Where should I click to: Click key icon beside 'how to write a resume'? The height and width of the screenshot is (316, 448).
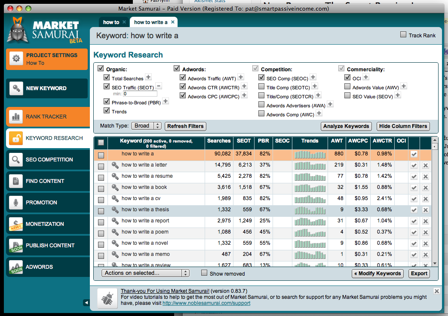pyautogui.click(x=115, y=176)
